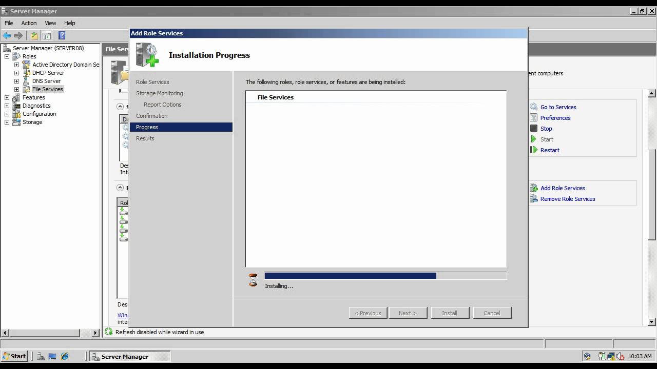Screen dimensions: 657x369
Task: Click the Next button in wizard
Action: click(408, 313)
